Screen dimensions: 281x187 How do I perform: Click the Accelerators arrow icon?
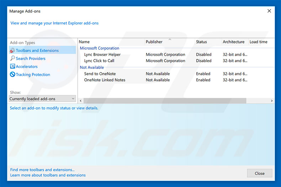(x=12, y=66)
